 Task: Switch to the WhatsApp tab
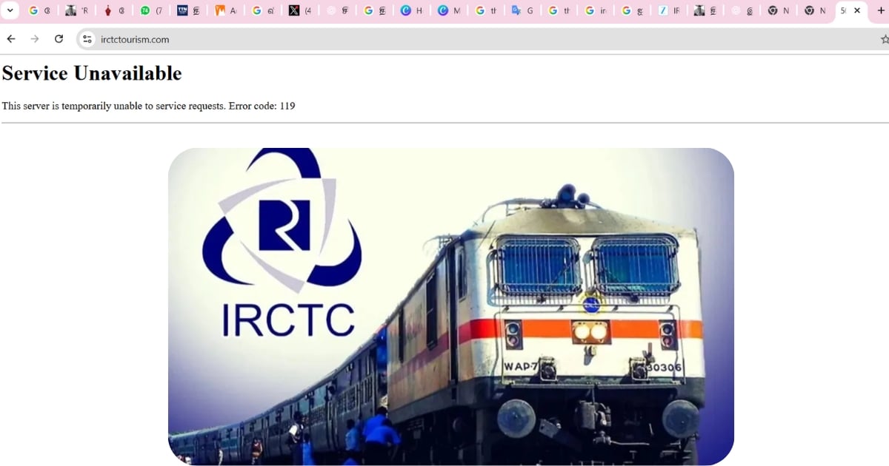click(151, 10)
